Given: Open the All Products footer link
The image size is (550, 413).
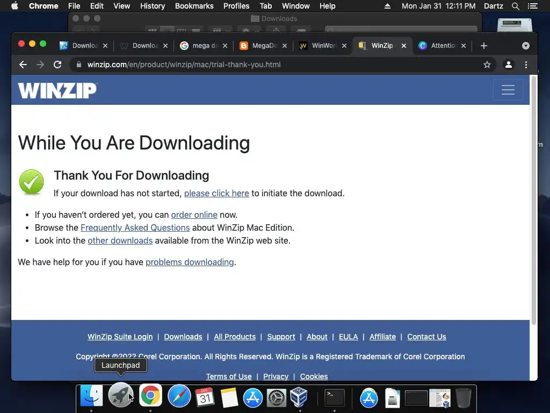Looking at the screenshot, I should tap(235, 337).
